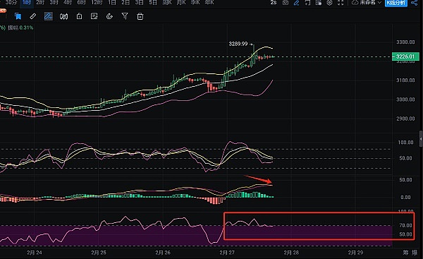This screenshot has width=423, height=259.
Task: Open the blue bookmark template icon
Action: pos(18,16)
